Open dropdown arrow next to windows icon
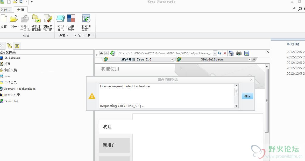Viewport: 305px width, 161px height. (x=26, y=1)
